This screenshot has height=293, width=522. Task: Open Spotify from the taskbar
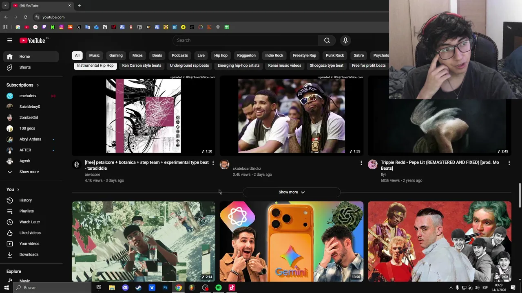pyautogui.click(x=219, y=288)
